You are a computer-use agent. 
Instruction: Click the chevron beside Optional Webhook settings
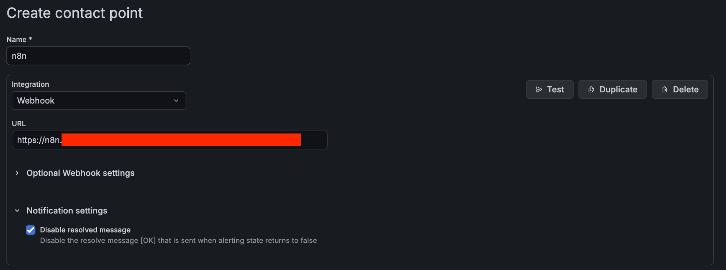17,173
